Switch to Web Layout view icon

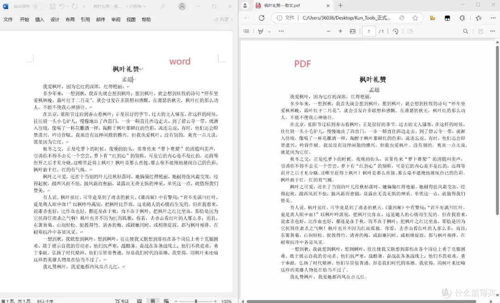pyautogui.click(x=166, y=301)
